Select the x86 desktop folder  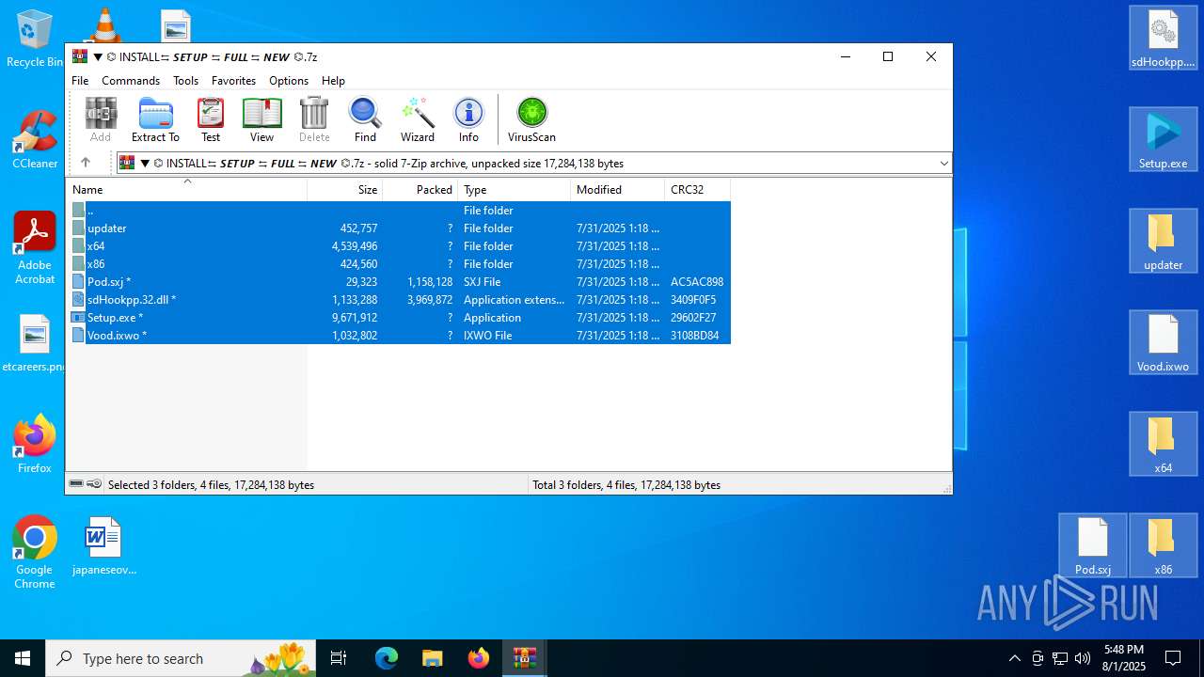(x=1164, y=545)
